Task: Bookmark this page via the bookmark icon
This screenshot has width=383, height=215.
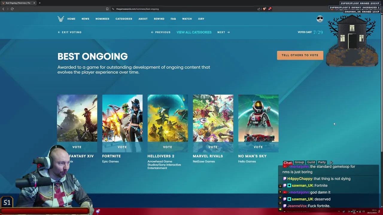Action: [x=107, y=9]
